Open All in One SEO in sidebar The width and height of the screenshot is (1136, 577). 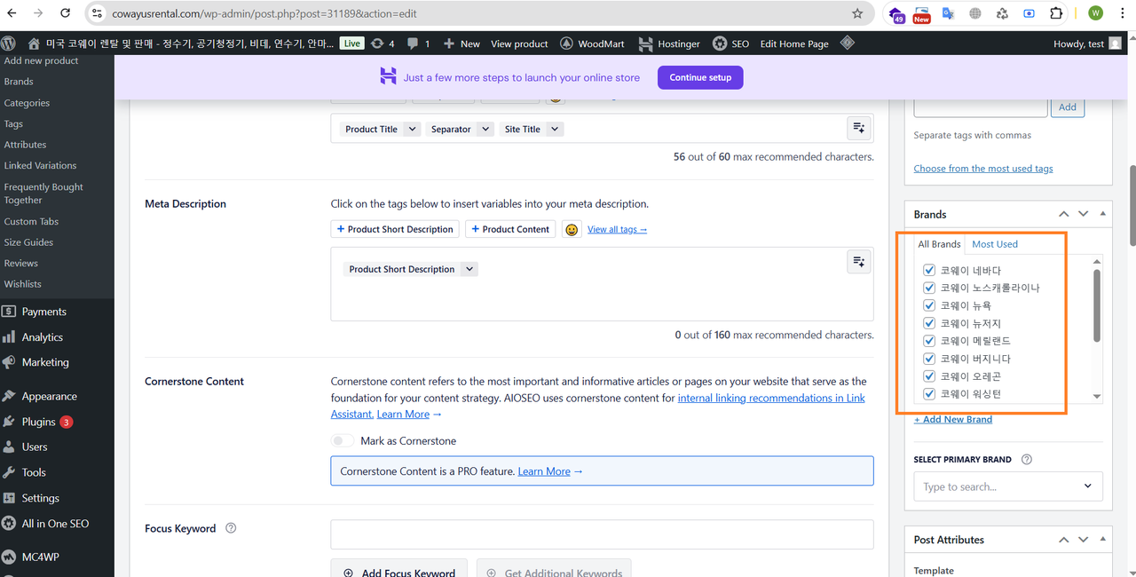pos(55,524)
